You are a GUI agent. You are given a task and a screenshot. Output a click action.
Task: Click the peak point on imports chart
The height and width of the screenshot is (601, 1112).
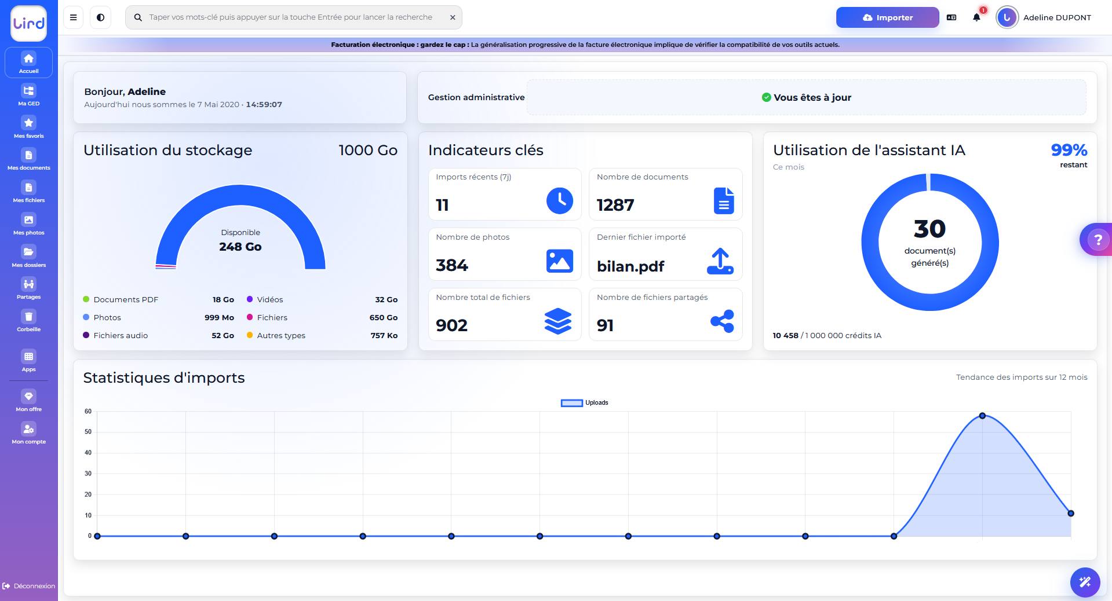982,416
